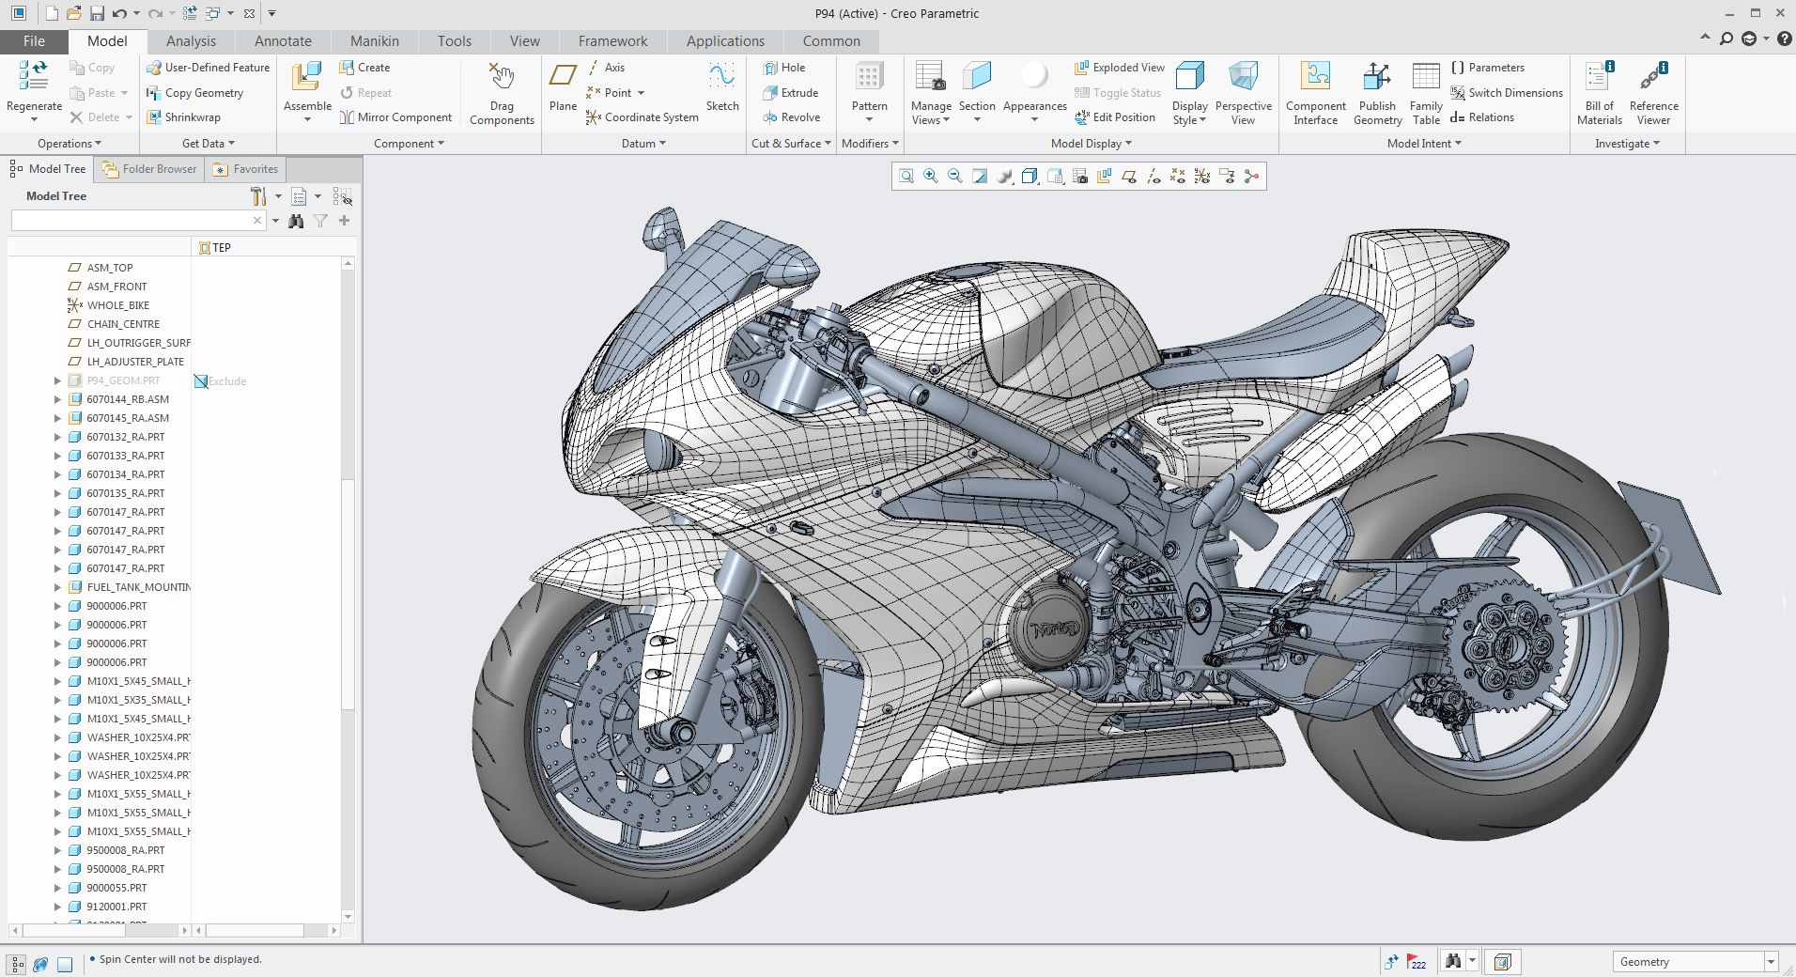Click Edit Position
The width and height of the screenshot is (1796, 977).
point(1114,117)
